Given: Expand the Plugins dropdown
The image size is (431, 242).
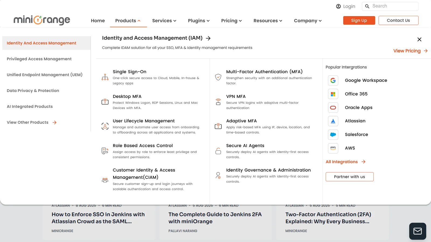Looking at the screenshot, I should [199, 21].
